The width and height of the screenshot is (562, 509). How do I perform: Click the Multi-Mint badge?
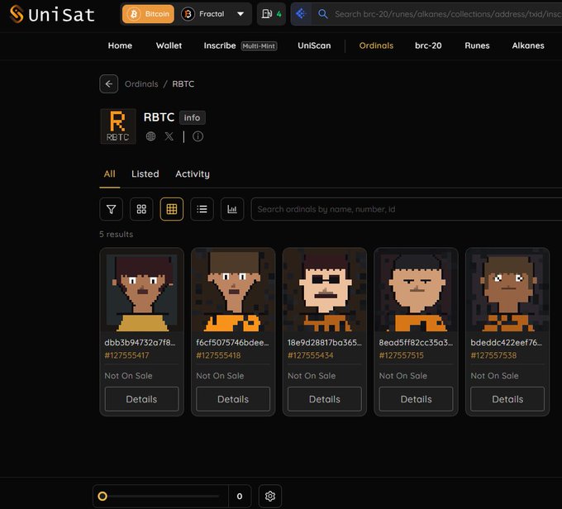[x=259, y=46]
